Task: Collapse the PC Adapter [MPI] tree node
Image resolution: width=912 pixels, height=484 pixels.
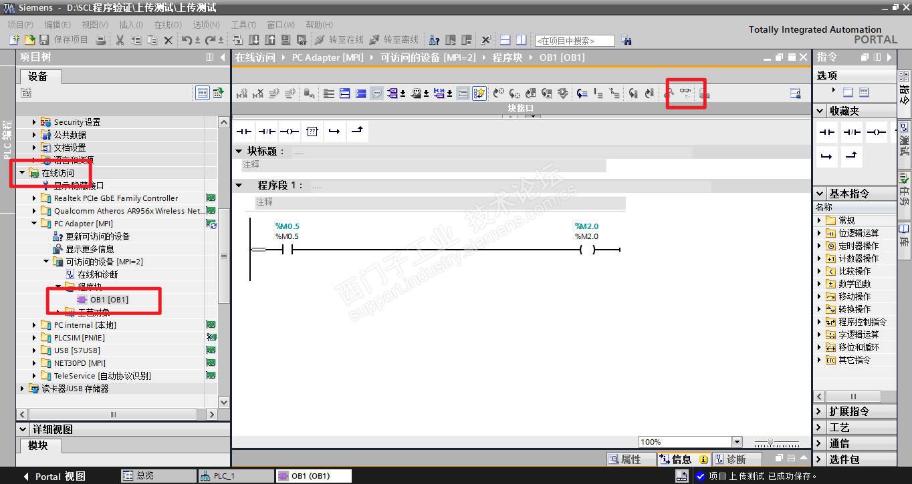Action: [x=35, y=224]
